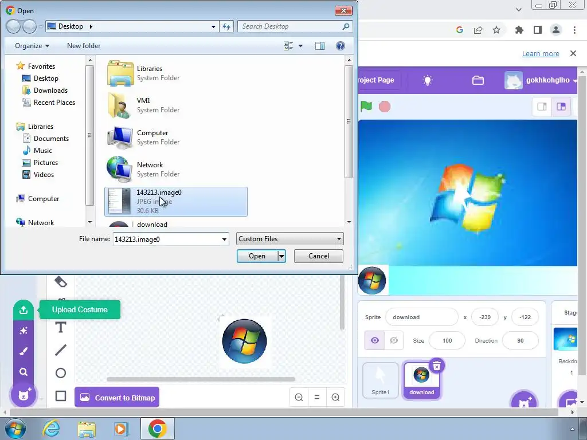587x440 pixels.
Task: Bookmark this page with the star icon
Action: click(496, 30)
